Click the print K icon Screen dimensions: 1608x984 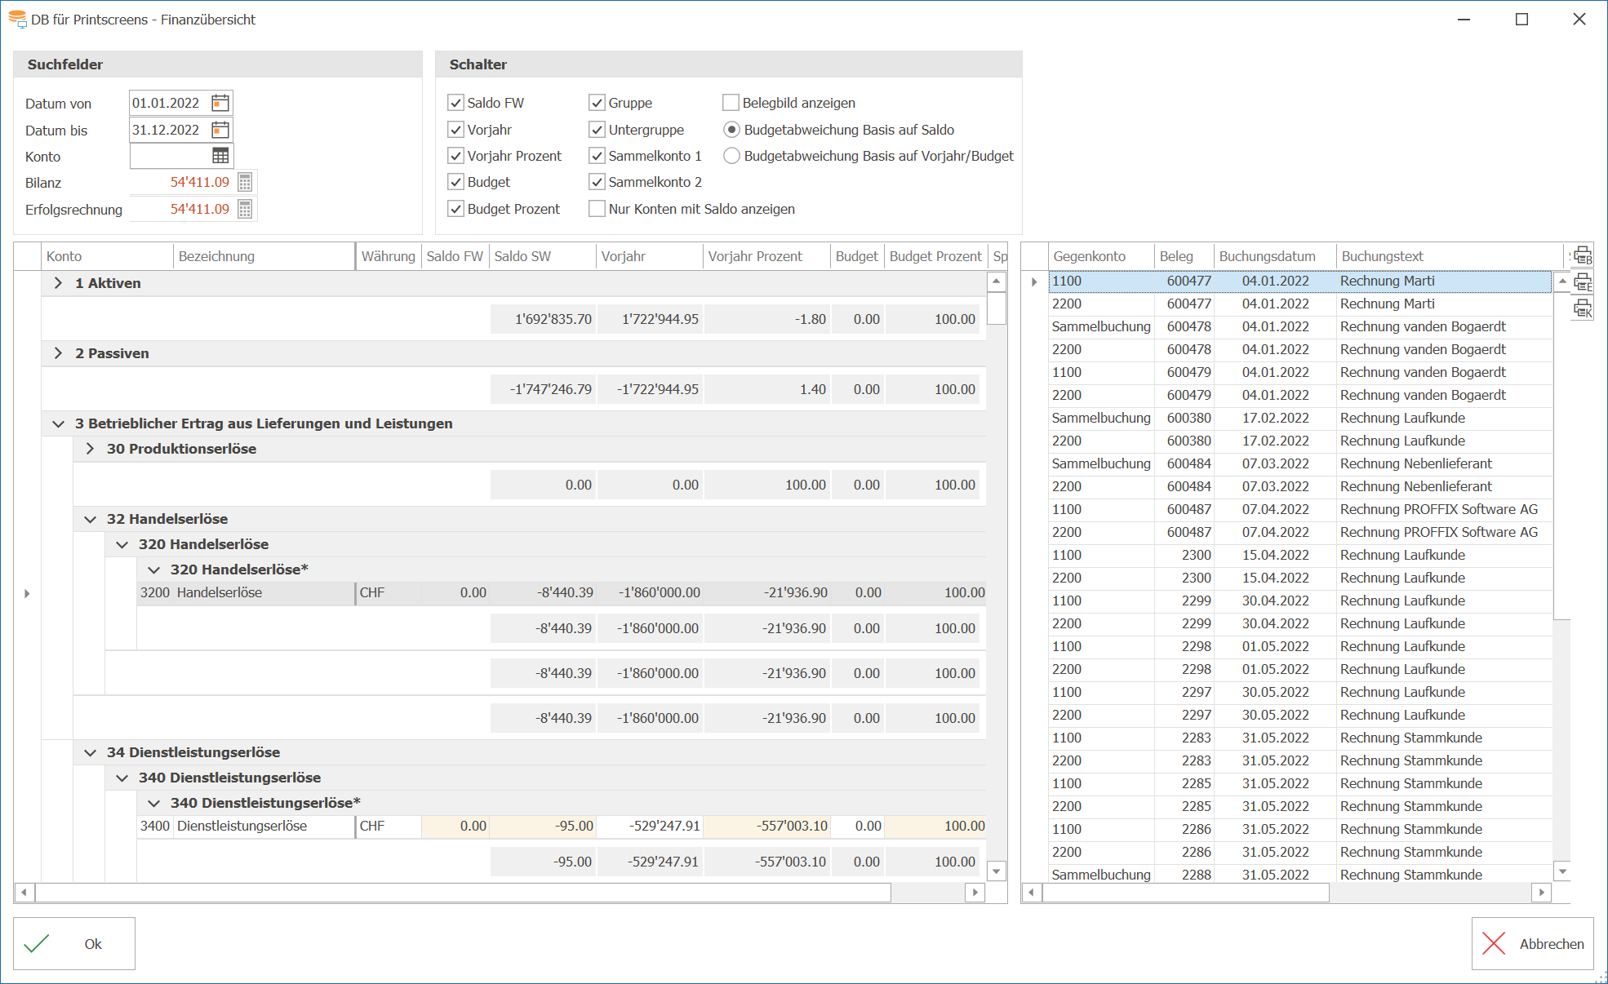click(1583, 308)
